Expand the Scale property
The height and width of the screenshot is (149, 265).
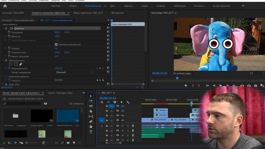[5, 36]
